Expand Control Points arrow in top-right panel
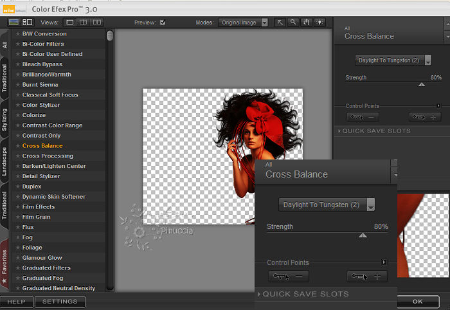 (438, 106)
